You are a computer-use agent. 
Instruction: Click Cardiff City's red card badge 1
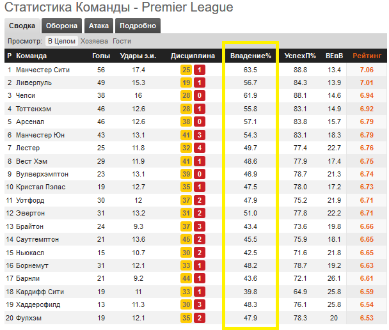(x=200, y=292)
